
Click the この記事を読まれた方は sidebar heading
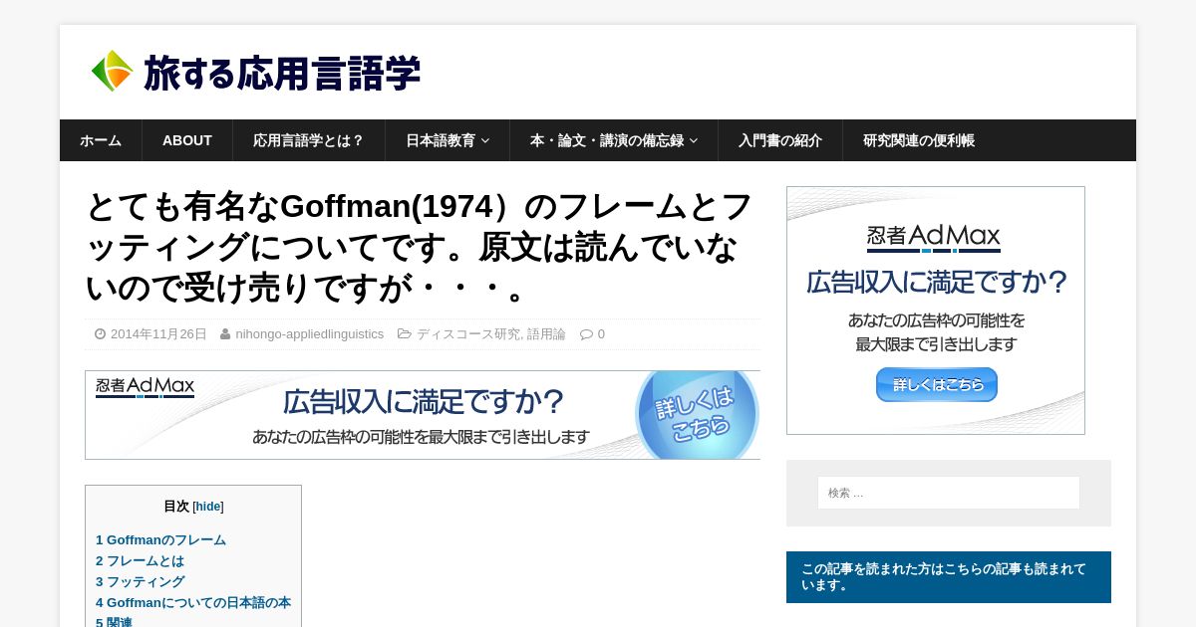click(949, 577)
